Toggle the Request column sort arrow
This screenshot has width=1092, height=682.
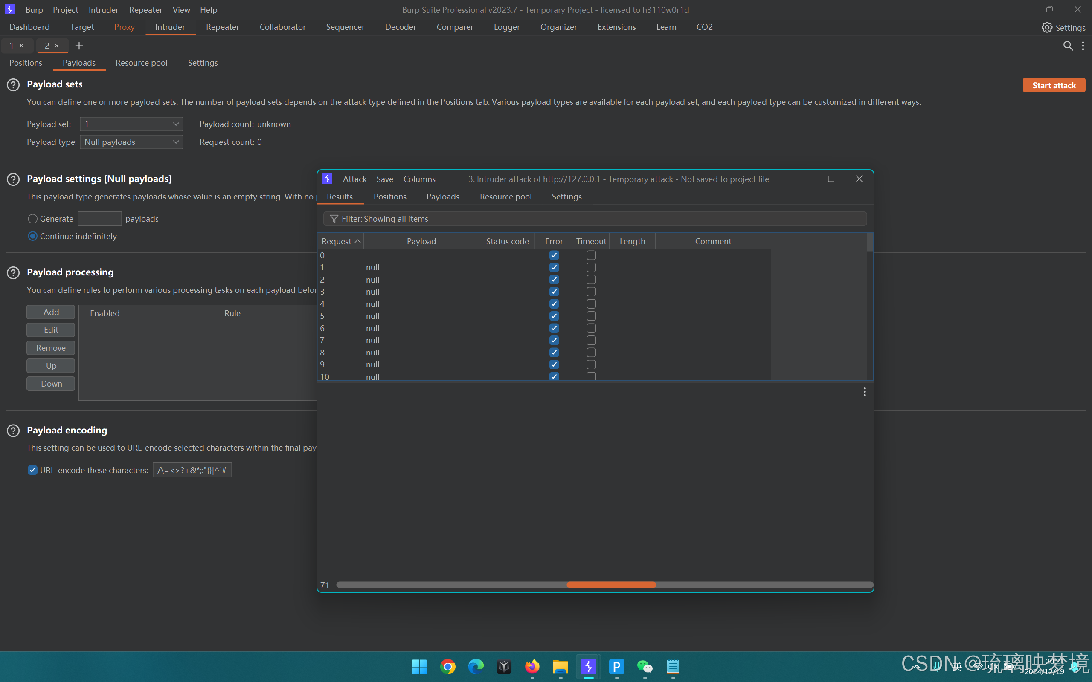(x=358, y=241)
